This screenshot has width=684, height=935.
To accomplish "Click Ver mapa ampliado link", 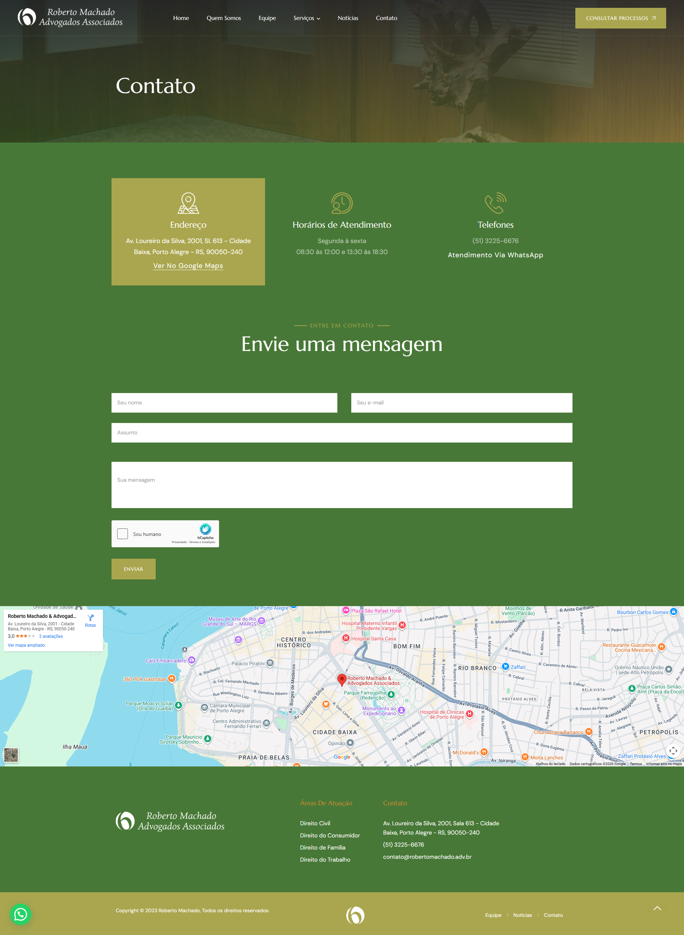I will point(26,645).
